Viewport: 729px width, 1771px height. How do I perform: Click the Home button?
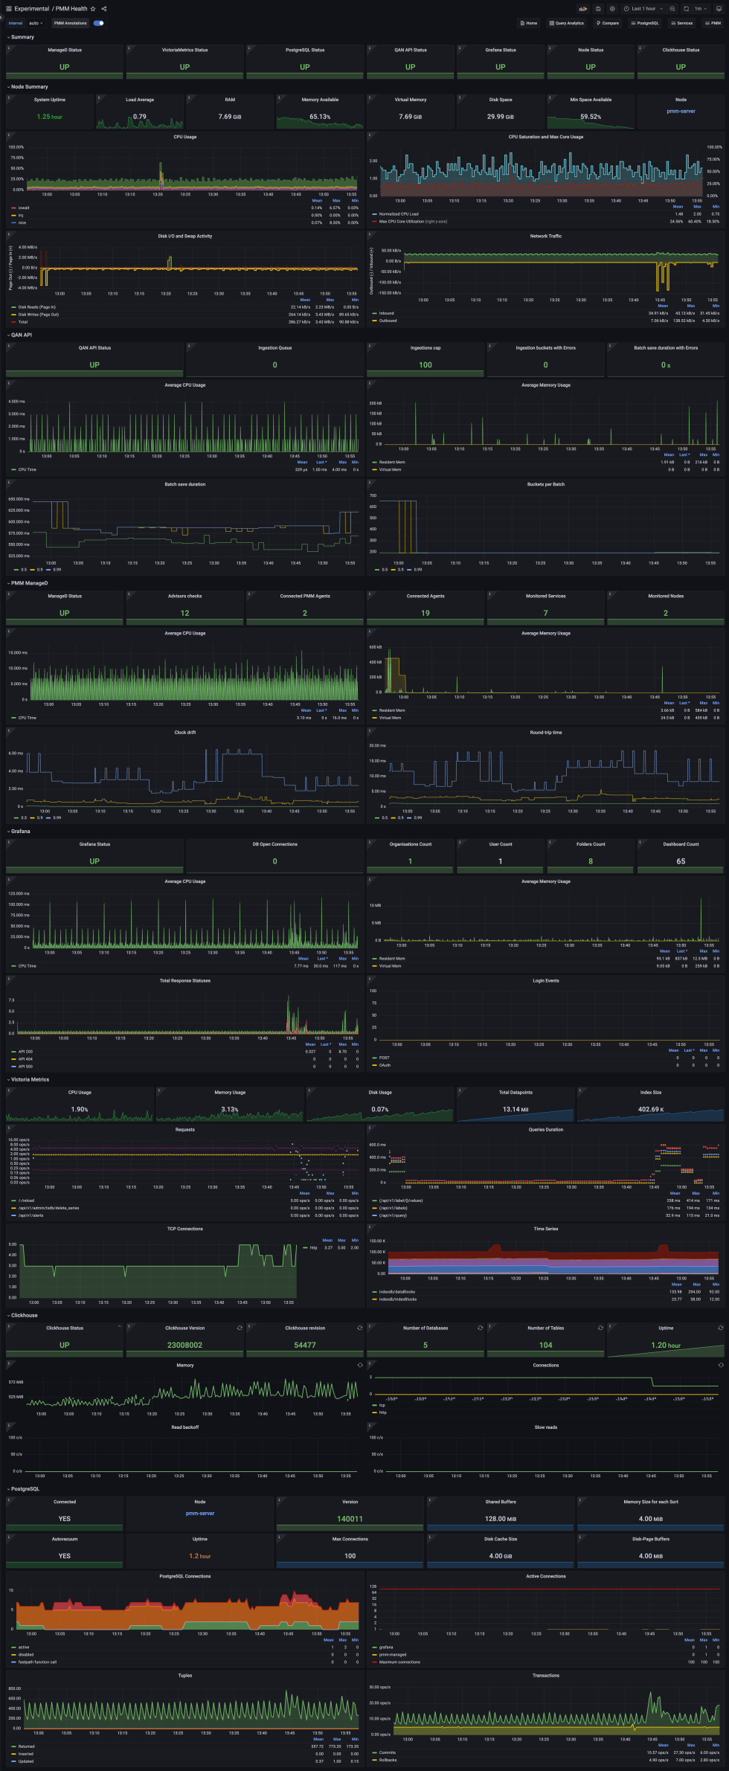[x=528, y=23]
